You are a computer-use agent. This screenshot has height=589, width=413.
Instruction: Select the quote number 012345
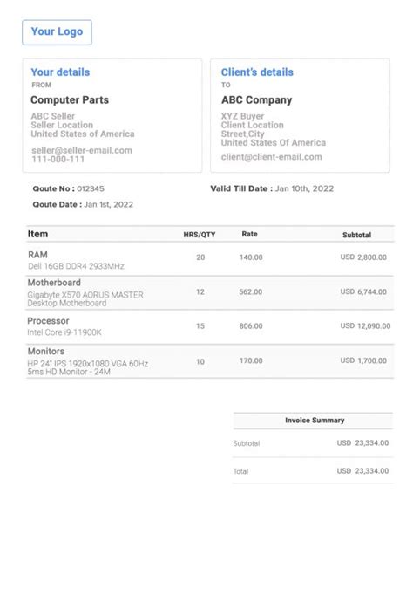[91, 188]
